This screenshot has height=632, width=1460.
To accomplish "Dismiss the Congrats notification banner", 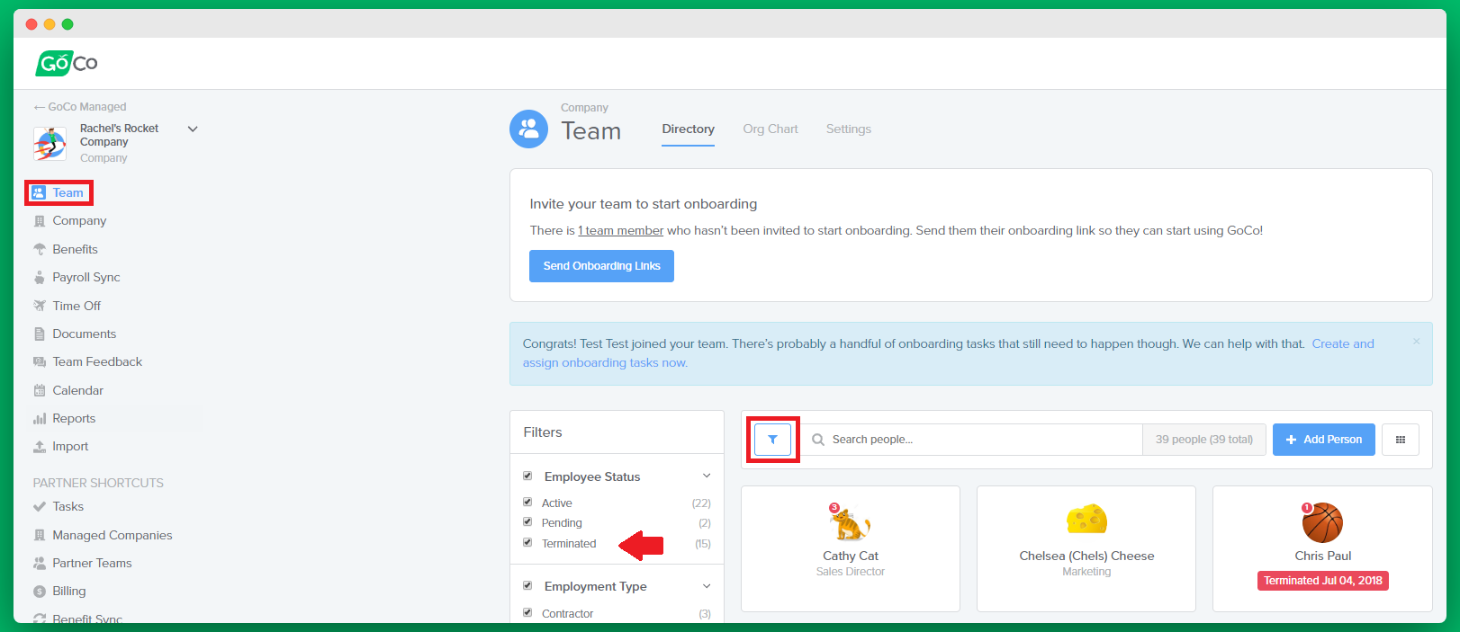I will pos(1416,342).
